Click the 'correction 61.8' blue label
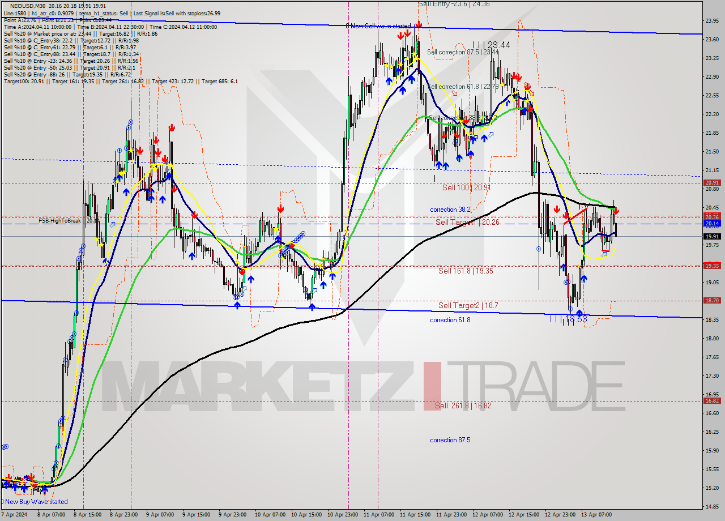The width and height of the screenshot is (725, 521). [450, 320]
